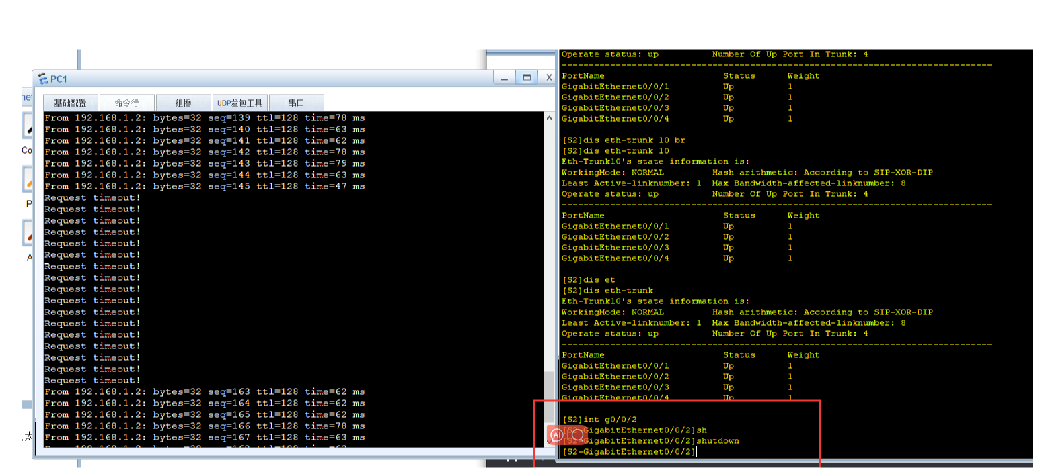Click the floating magnifier search icon
The width and height of the screenshot is (1044, 474).
577,435
